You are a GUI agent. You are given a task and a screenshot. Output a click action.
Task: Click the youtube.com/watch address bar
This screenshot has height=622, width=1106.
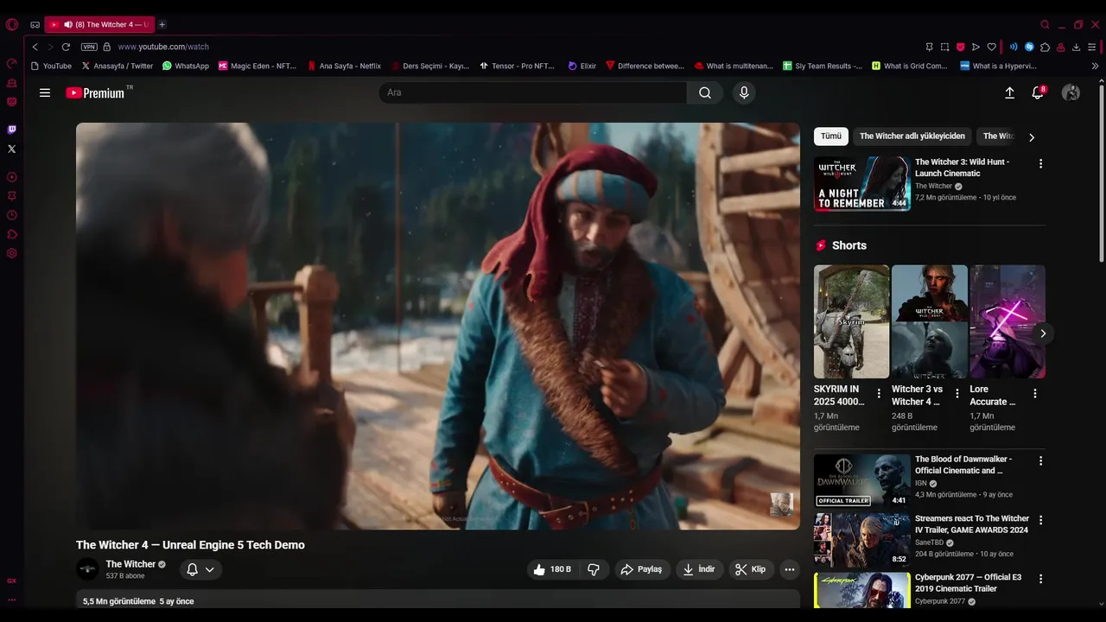[163, 47]
